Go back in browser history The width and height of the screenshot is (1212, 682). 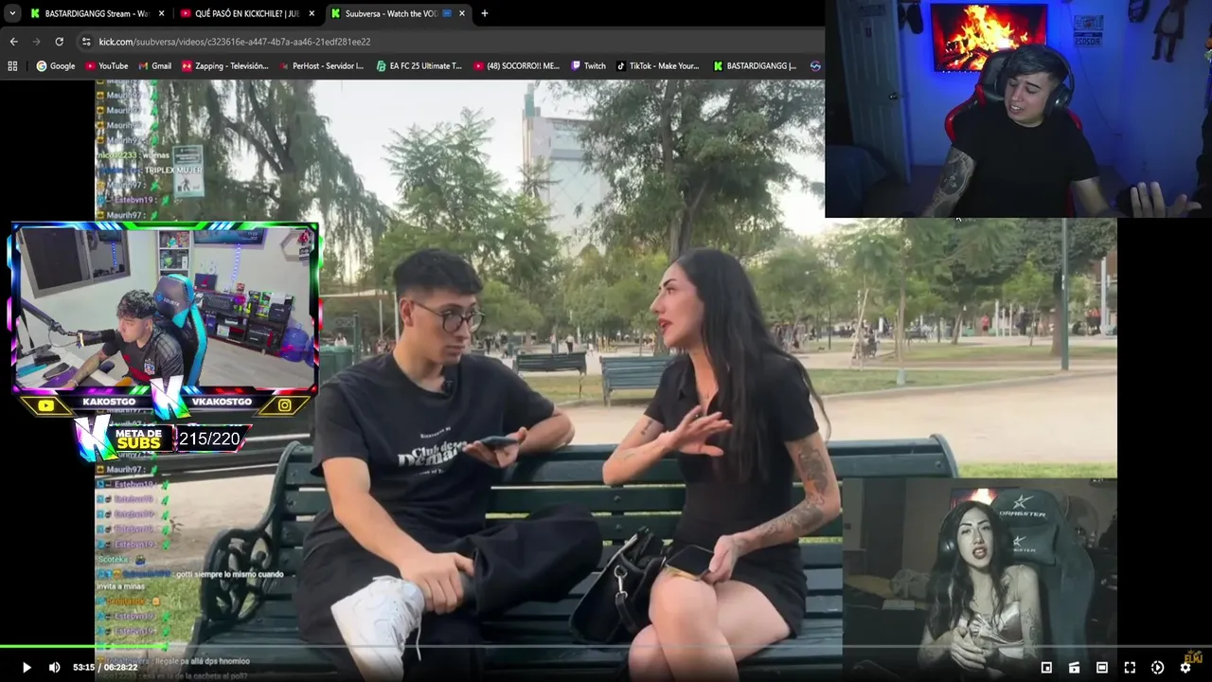click(x=13, y=42)
